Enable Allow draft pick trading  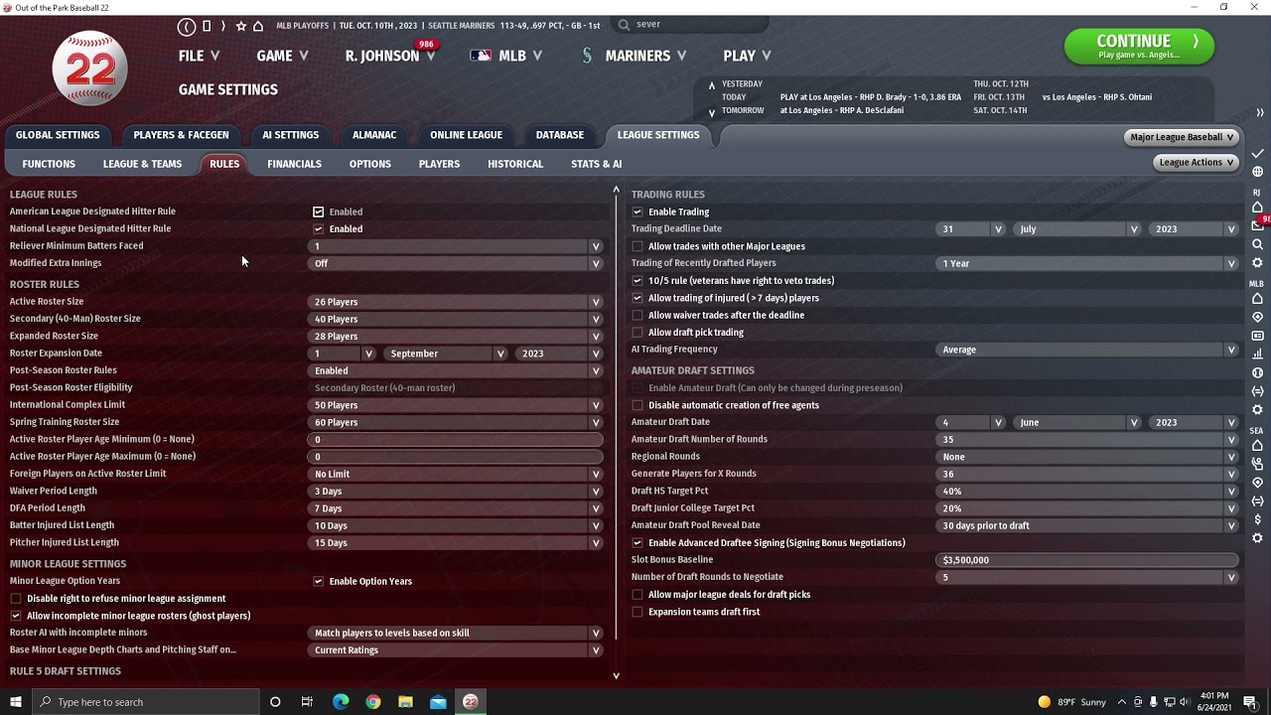click(637, 333)
